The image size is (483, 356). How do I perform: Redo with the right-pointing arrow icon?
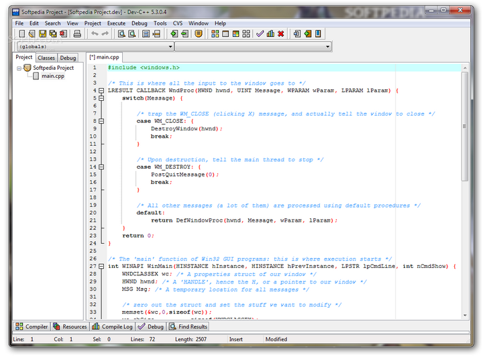[x=105, y=34]
